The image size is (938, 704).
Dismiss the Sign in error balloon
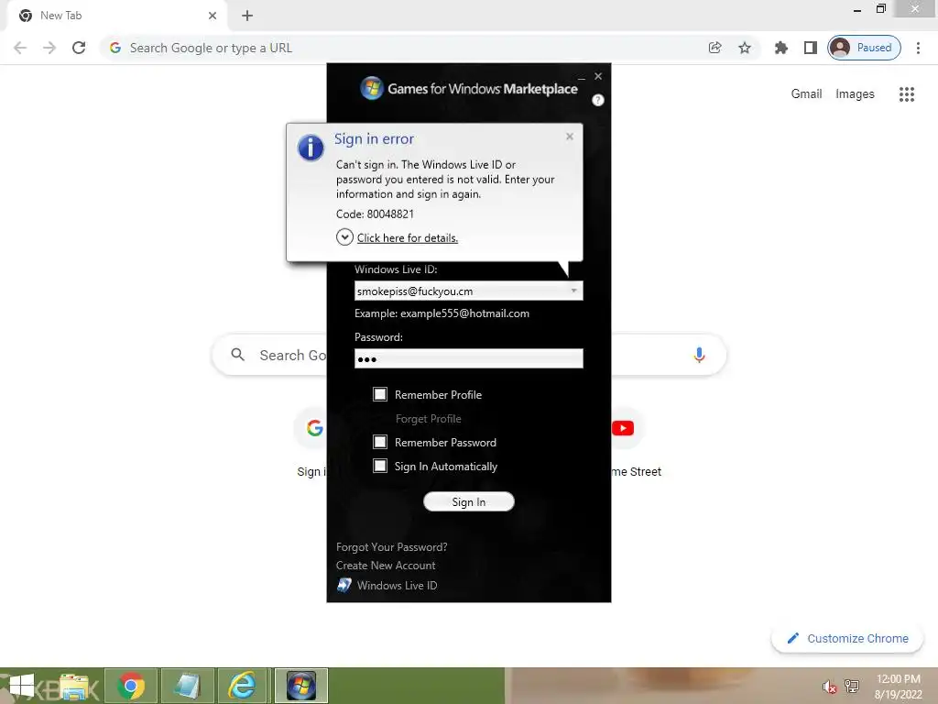click(570, 137)
